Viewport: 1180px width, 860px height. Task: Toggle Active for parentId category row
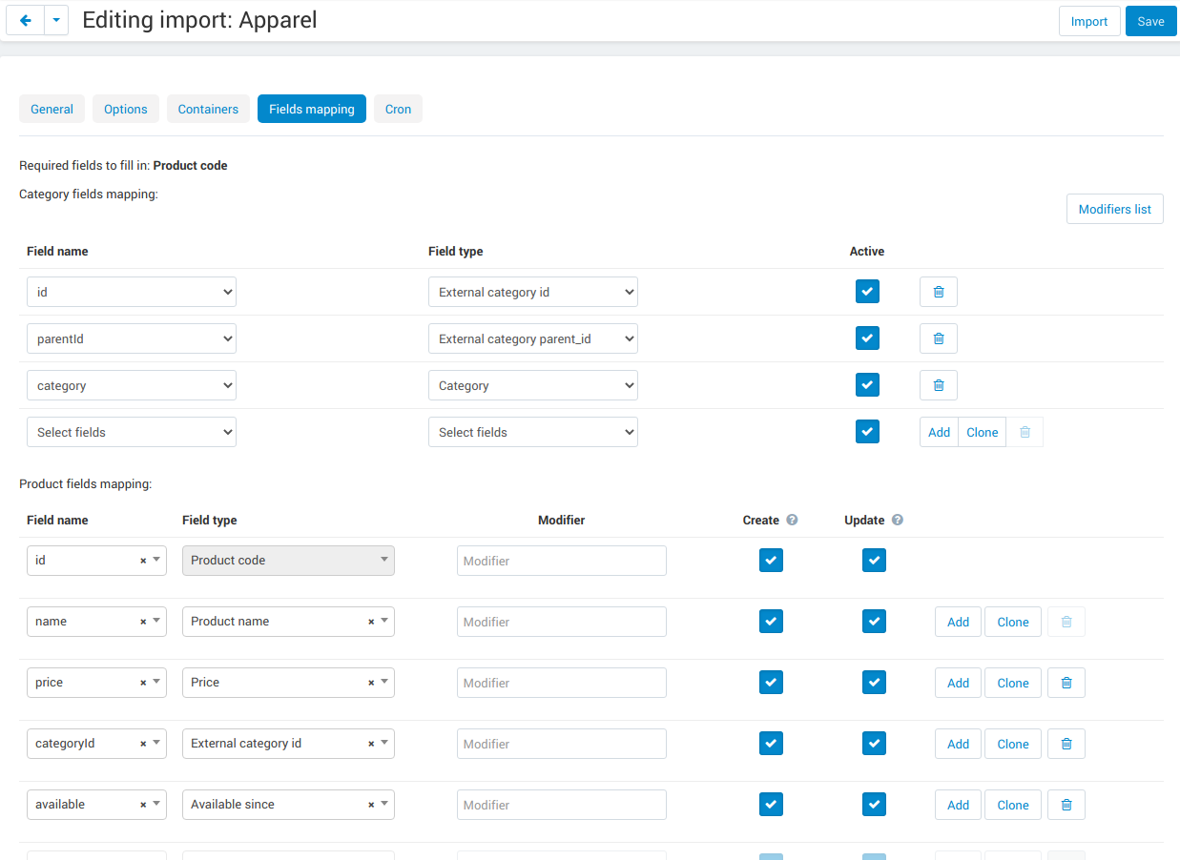pyautogui.click(x=867, y=338)
